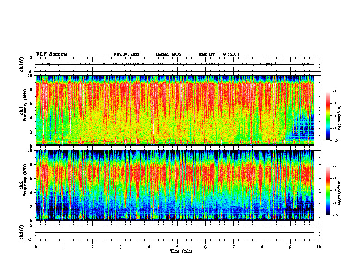Click the ch.1 spectrogram color scale bar

[x=328, y=116]
